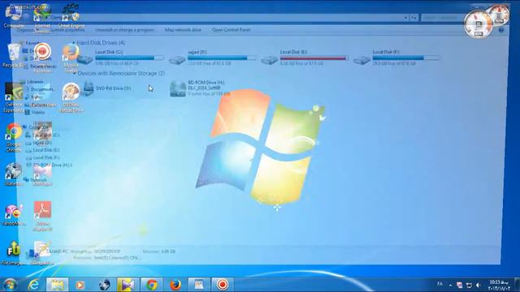Select the Adobe Reader XI desktop shortcut

click(42, 217)
